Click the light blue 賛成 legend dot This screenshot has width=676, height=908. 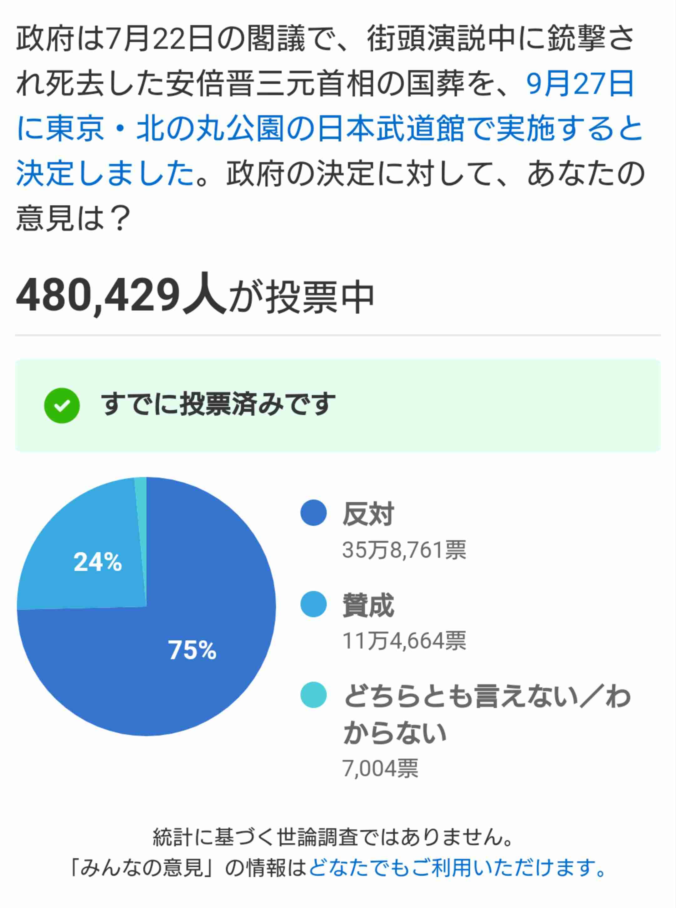click(x=314, y=604)
